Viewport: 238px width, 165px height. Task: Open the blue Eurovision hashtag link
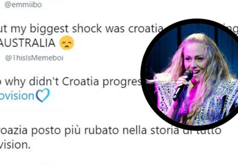[x=17, y=96]
